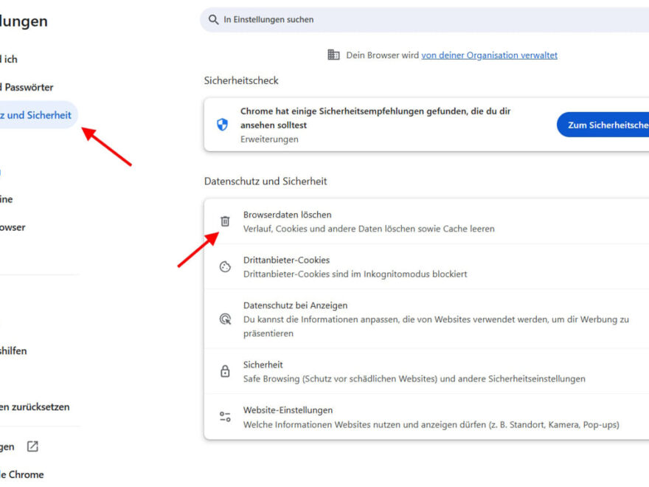The width and height of the screenshot is (649, 487).
Task: Click the lock icon for Sicherheit
Action: pos(225,371)
